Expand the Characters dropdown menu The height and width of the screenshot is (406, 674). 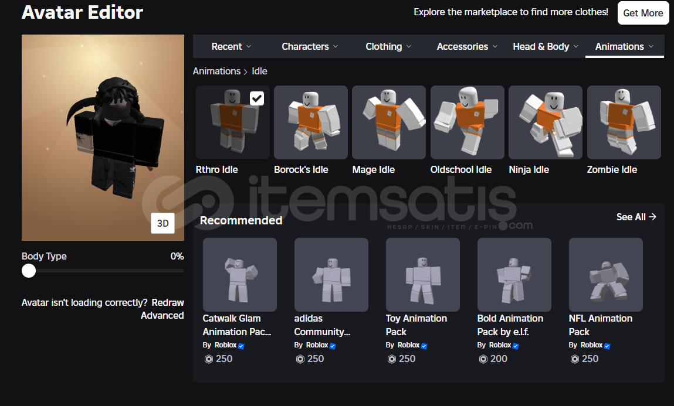pos(310,46)
